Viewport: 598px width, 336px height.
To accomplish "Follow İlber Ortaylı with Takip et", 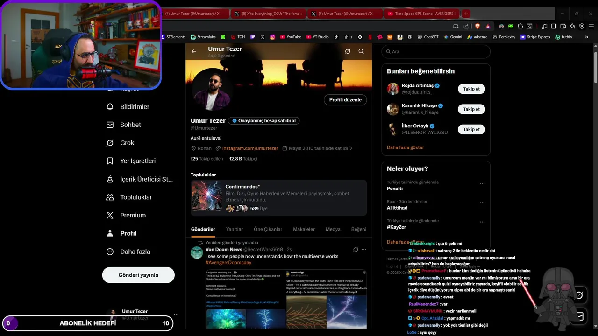I will tap(471, 129).
